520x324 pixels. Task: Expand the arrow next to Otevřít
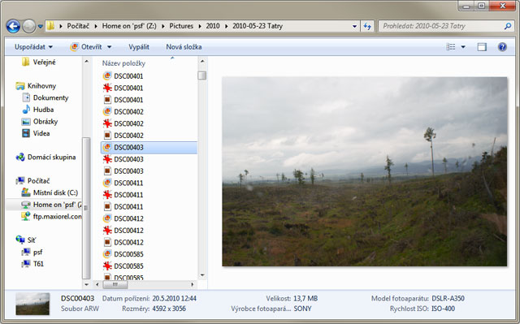pyautogui.click(x=109, y=47)
